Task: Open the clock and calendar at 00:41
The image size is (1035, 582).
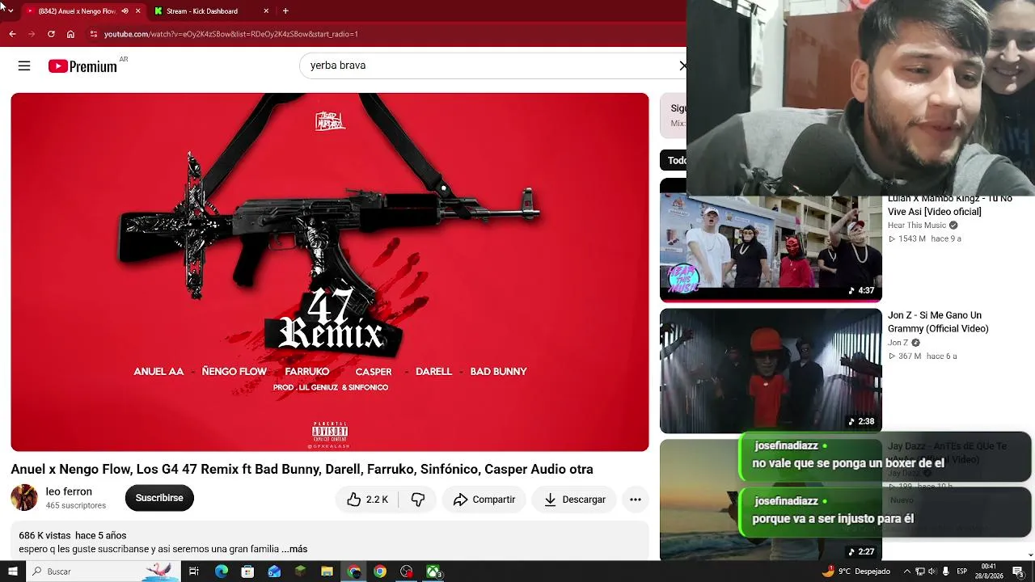Action: (x=988, y=571)
